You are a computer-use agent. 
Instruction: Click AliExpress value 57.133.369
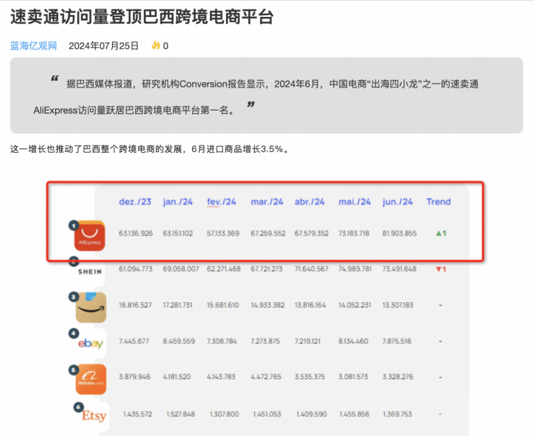223,234
